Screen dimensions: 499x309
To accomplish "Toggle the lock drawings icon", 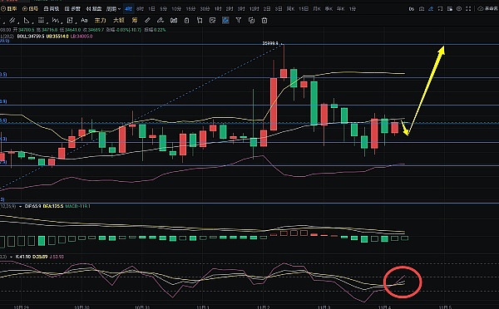I will coord(187,20).
